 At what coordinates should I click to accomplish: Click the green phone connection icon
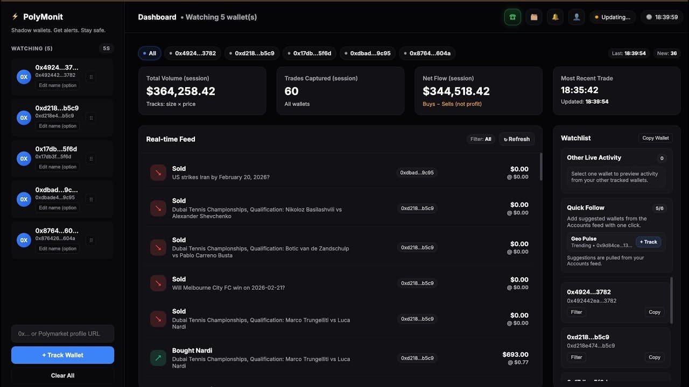pyautogui.click(x=512, y=17)
